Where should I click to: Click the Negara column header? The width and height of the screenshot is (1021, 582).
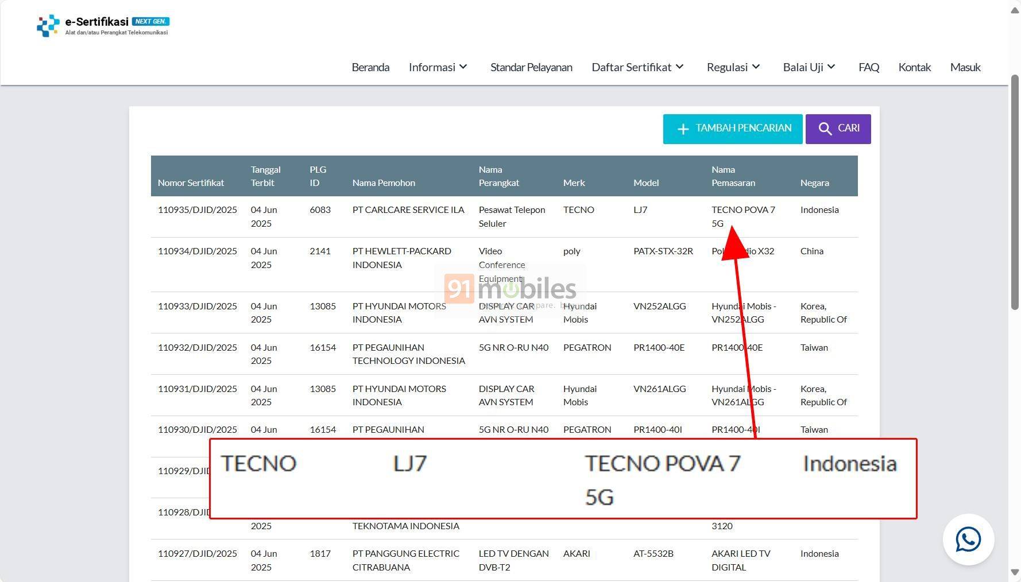pyautogui.click(x=814, y=183)
